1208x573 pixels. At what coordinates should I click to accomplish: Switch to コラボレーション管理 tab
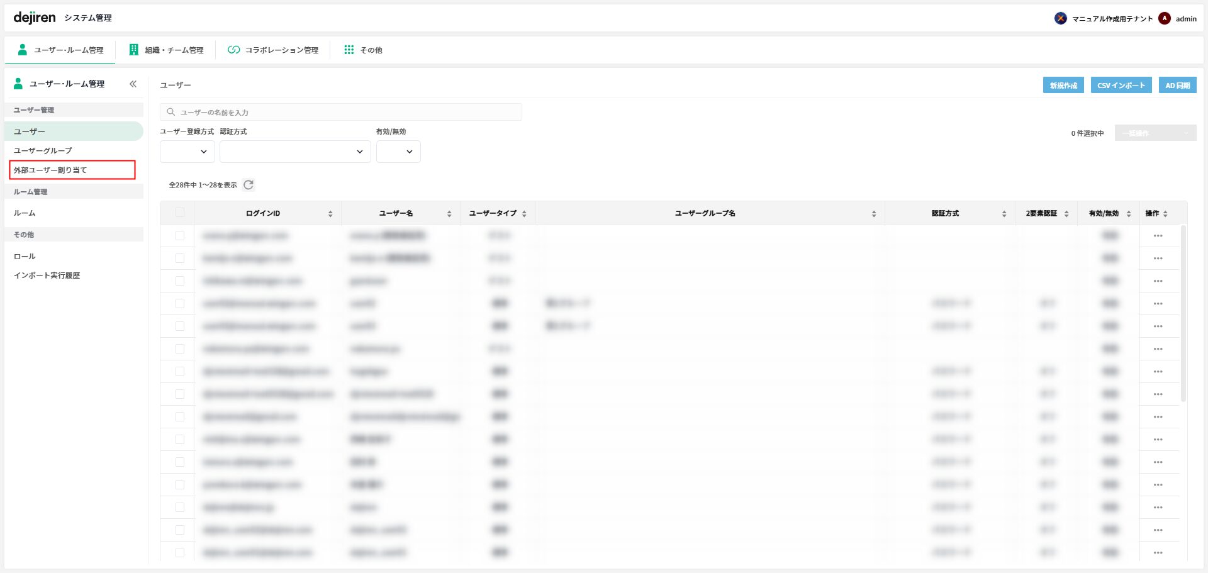(273, 50)
